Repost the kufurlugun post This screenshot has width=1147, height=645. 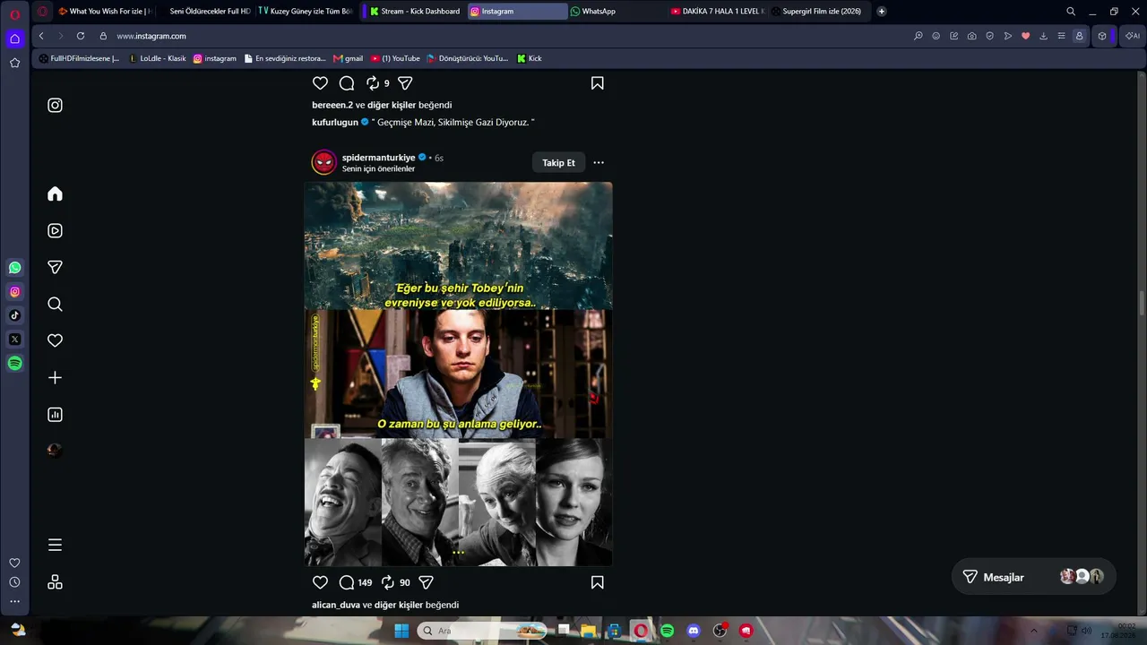[373, 82]
